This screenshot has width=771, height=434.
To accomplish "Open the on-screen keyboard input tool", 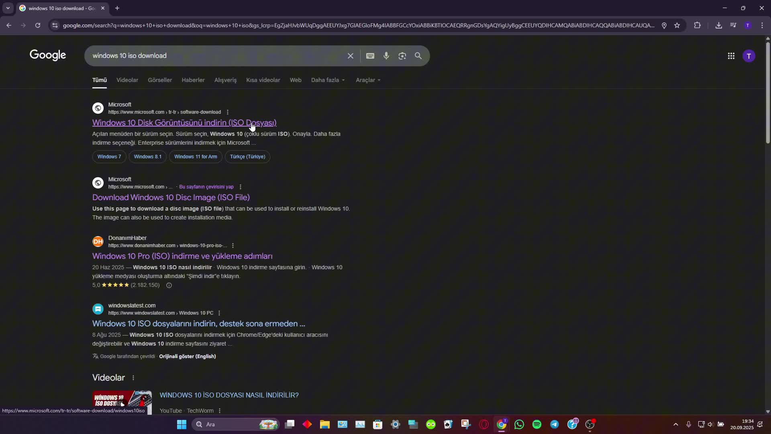I will click(370, 56).
